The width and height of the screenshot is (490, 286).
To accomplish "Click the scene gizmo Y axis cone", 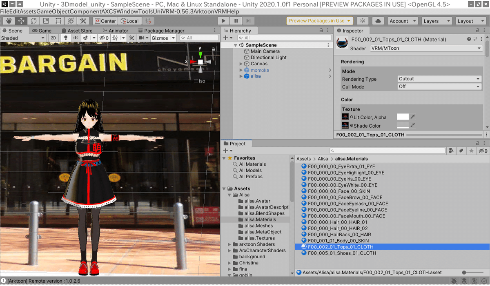I will click(x=200, y=54).
